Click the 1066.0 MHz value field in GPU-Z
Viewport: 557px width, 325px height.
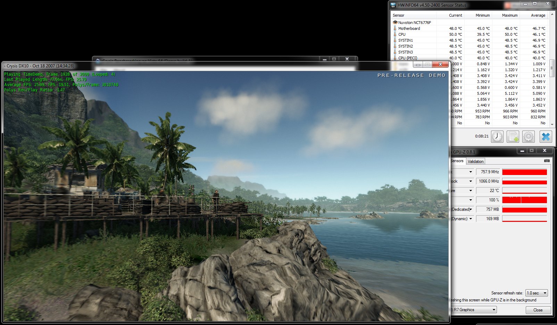[488, 181]
